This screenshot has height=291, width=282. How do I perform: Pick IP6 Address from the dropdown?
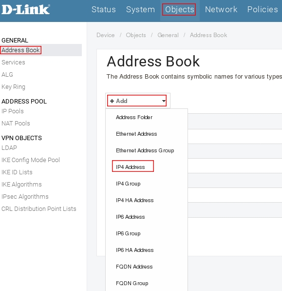pos(131,217)
